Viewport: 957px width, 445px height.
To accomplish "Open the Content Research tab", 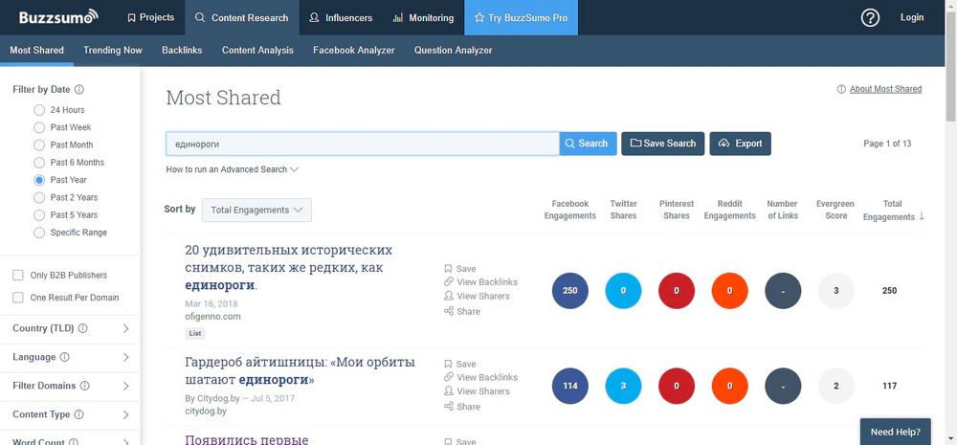I will click(242, 17).
